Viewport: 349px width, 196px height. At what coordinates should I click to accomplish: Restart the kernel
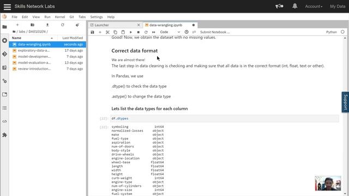[x=146, y=32]
